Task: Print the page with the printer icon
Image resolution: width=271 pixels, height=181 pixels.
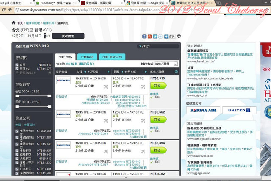Action: pos(179,36)
